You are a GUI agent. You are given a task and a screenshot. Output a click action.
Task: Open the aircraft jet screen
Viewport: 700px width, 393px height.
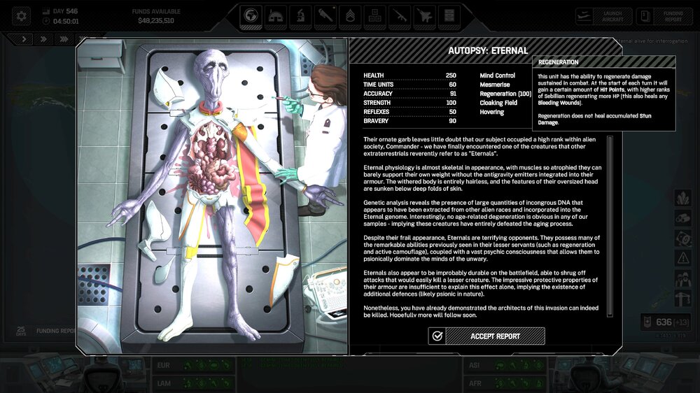(x=424, y=16)
